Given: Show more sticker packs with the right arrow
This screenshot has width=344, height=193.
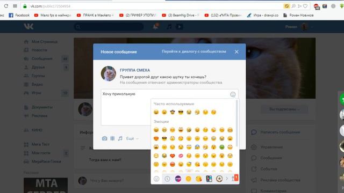Looking at the screenshot, I should click(x=227, y=179).
